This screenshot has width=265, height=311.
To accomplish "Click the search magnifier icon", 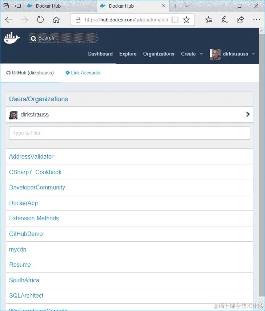I will (x=33, y=38).
